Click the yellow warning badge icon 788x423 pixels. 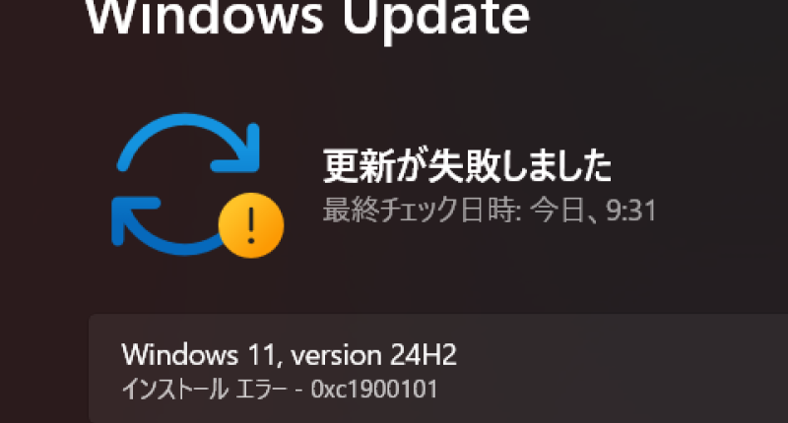pyautogui.click(x=251, y=225)
